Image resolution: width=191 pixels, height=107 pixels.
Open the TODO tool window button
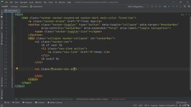(16, 103)
